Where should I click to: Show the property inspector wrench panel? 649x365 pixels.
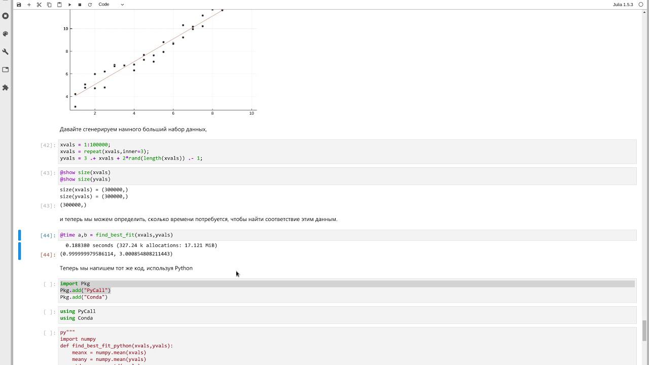coord(6,52)
